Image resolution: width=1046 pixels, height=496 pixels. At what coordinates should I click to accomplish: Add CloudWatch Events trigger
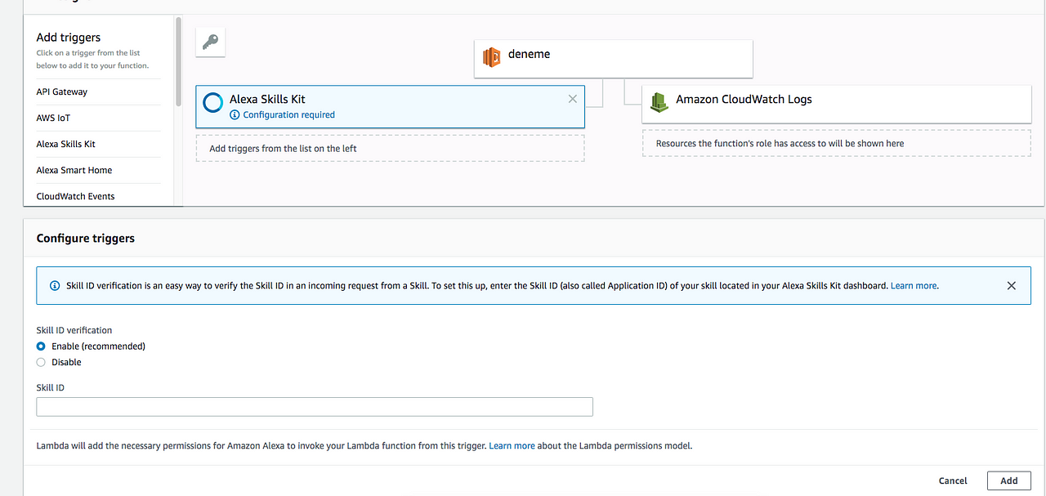coord(75,196)
